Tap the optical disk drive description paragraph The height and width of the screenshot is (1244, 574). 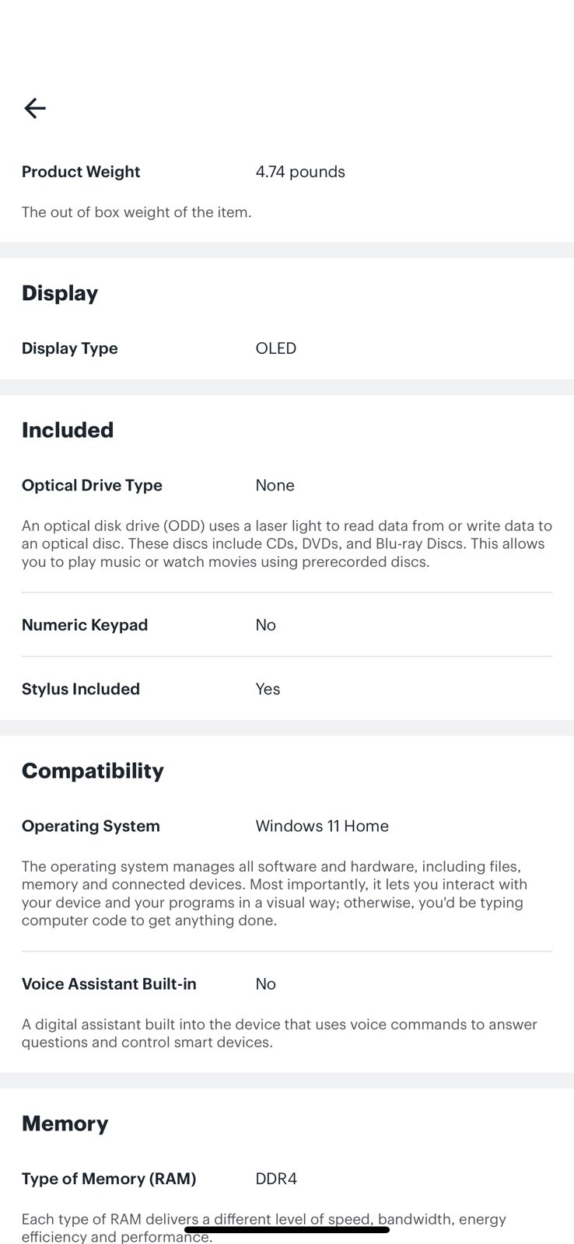click(x=287, y=543)
